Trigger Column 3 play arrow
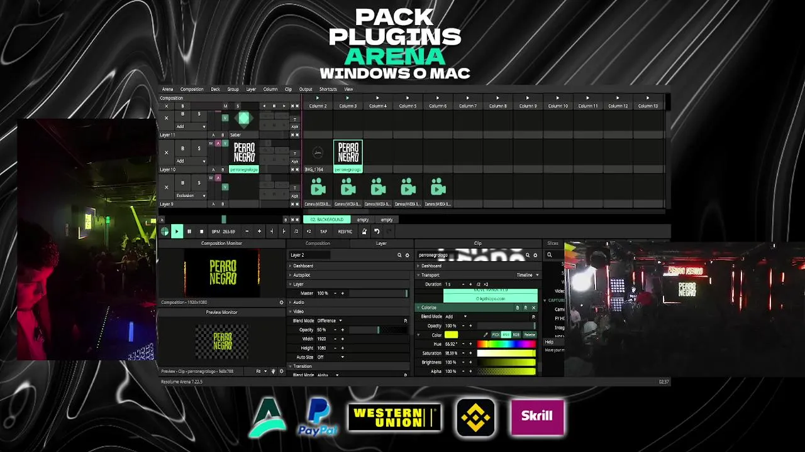Image resolution: width=805 pixels, height=452 pixels. click(348, 98)
